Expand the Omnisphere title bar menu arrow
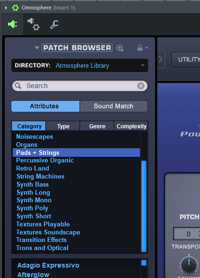Image resolution: width=200 pixels, height=278 pixels. (x=6, y=8)
